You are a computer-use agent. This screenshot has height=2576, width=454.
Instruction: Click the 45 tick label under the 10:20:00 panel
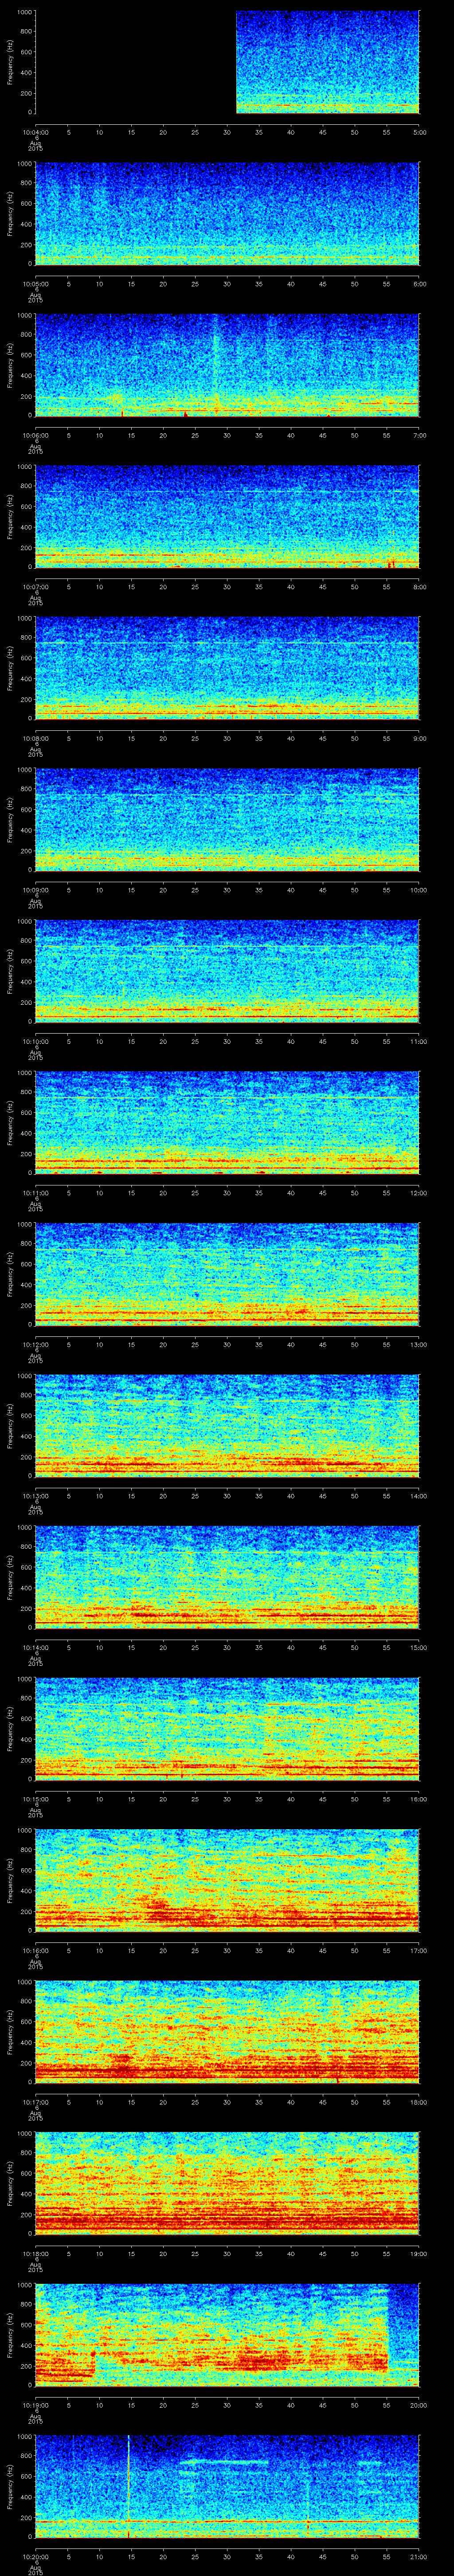tap(322, 2557)
